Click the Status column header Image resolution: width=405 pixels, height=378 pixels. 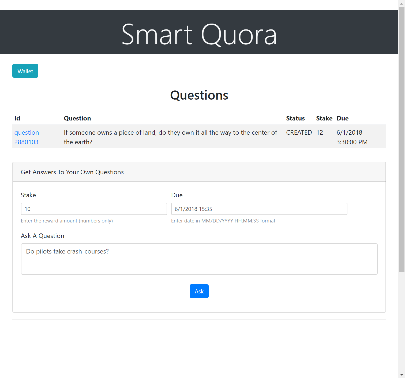point(295,118)
